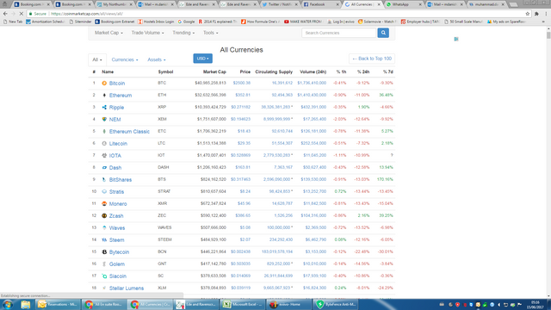Open the USD currency selector dropdown
The height and width of the screenshot is (310, 551).
tap(203, 59)
